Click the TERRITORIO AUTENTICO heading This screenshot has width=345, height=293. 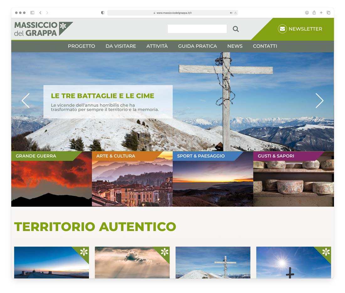(x=95, y=227)
